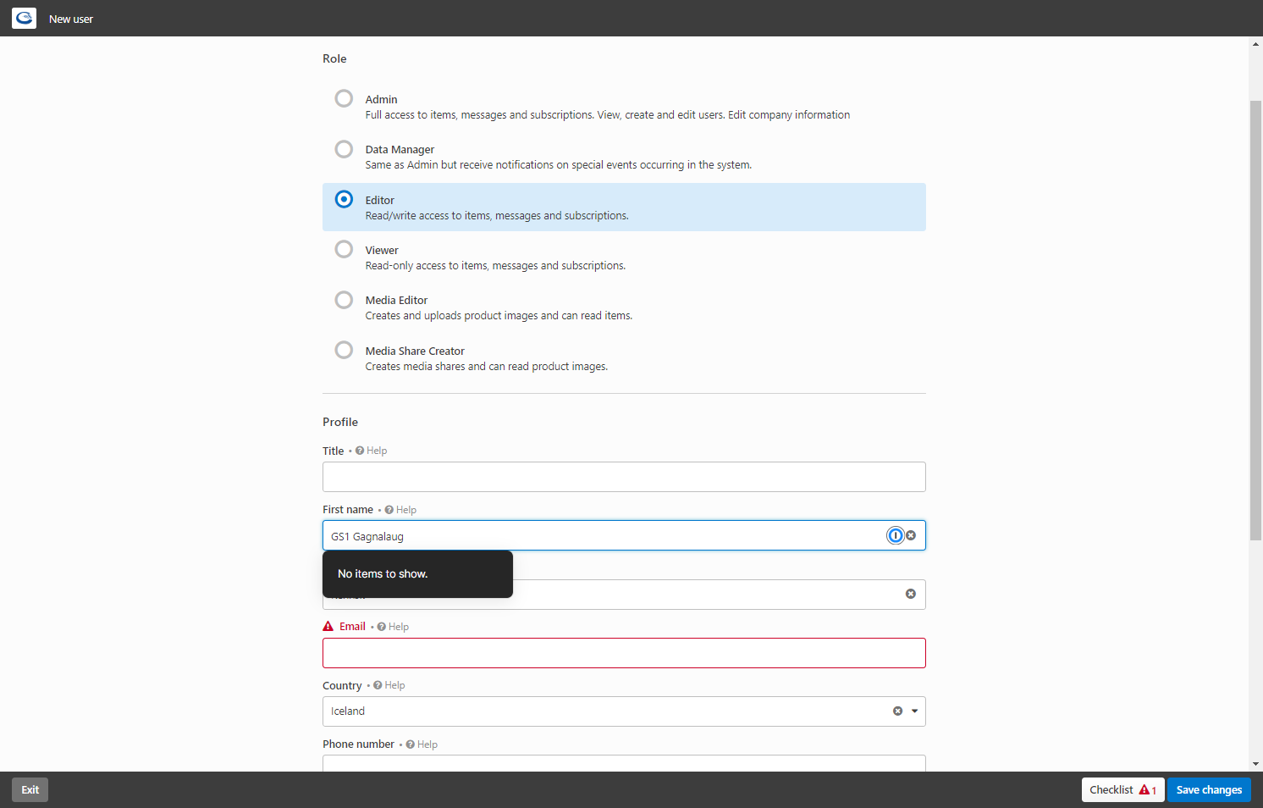
Task: Clear the First name field
Action: pyautogui.click(x=911, y=535)
